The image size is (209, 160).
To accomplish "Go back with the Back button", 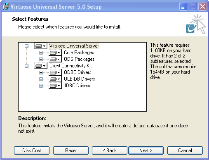I will (110, 150).
